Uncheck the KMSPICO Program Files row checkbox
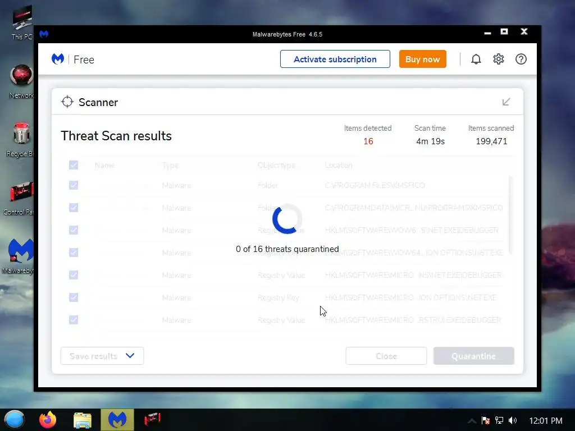Viewport: 575px width, 431px height. pos(74,185)
